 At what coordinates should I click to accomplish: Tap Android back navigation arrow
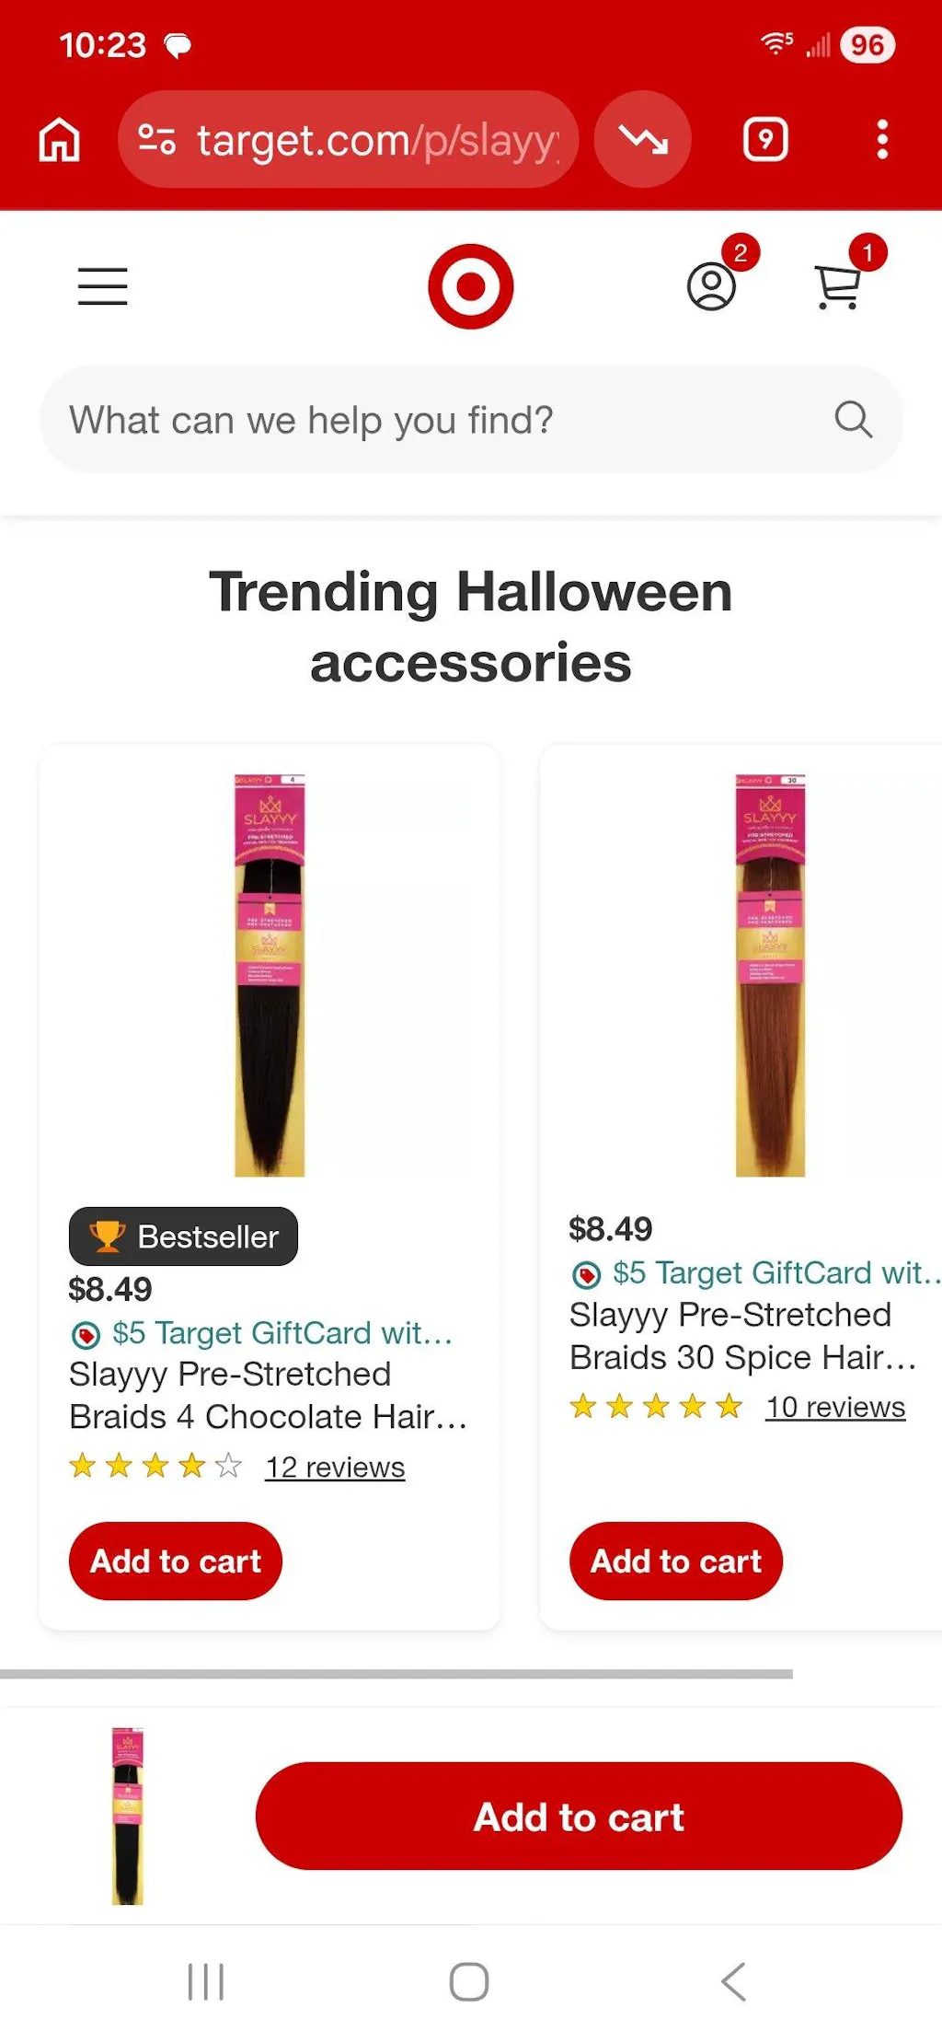(733, 1981)
